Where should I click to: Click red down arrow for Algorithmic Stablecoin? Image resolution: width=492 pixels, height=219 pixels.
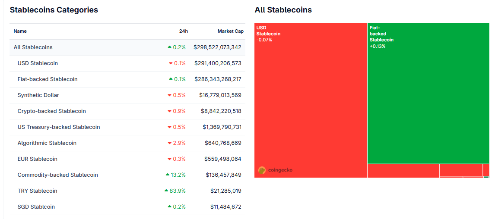coord(170,143)
